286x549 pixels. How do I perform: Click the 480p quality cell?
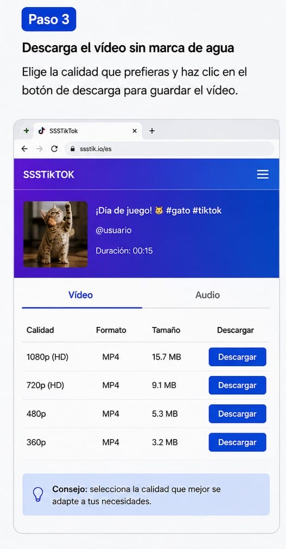[36, 414]
